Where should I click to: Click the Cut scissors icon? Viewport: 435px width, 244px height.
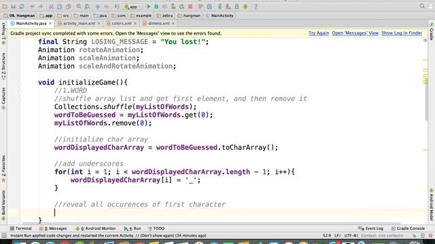[x=51, y=6]
